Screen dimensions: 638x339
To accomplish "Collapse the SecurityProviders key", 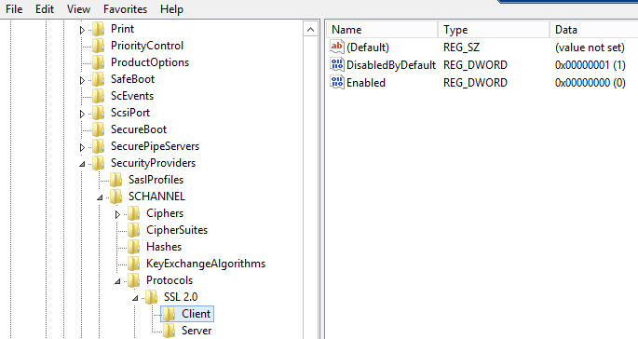I will [82, 164].
